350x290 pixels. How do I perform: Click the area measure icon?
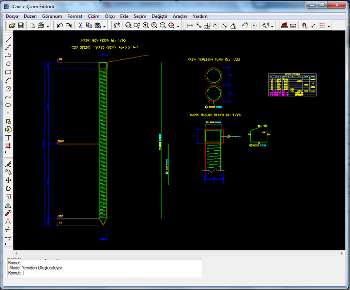[x=284, y=26]
